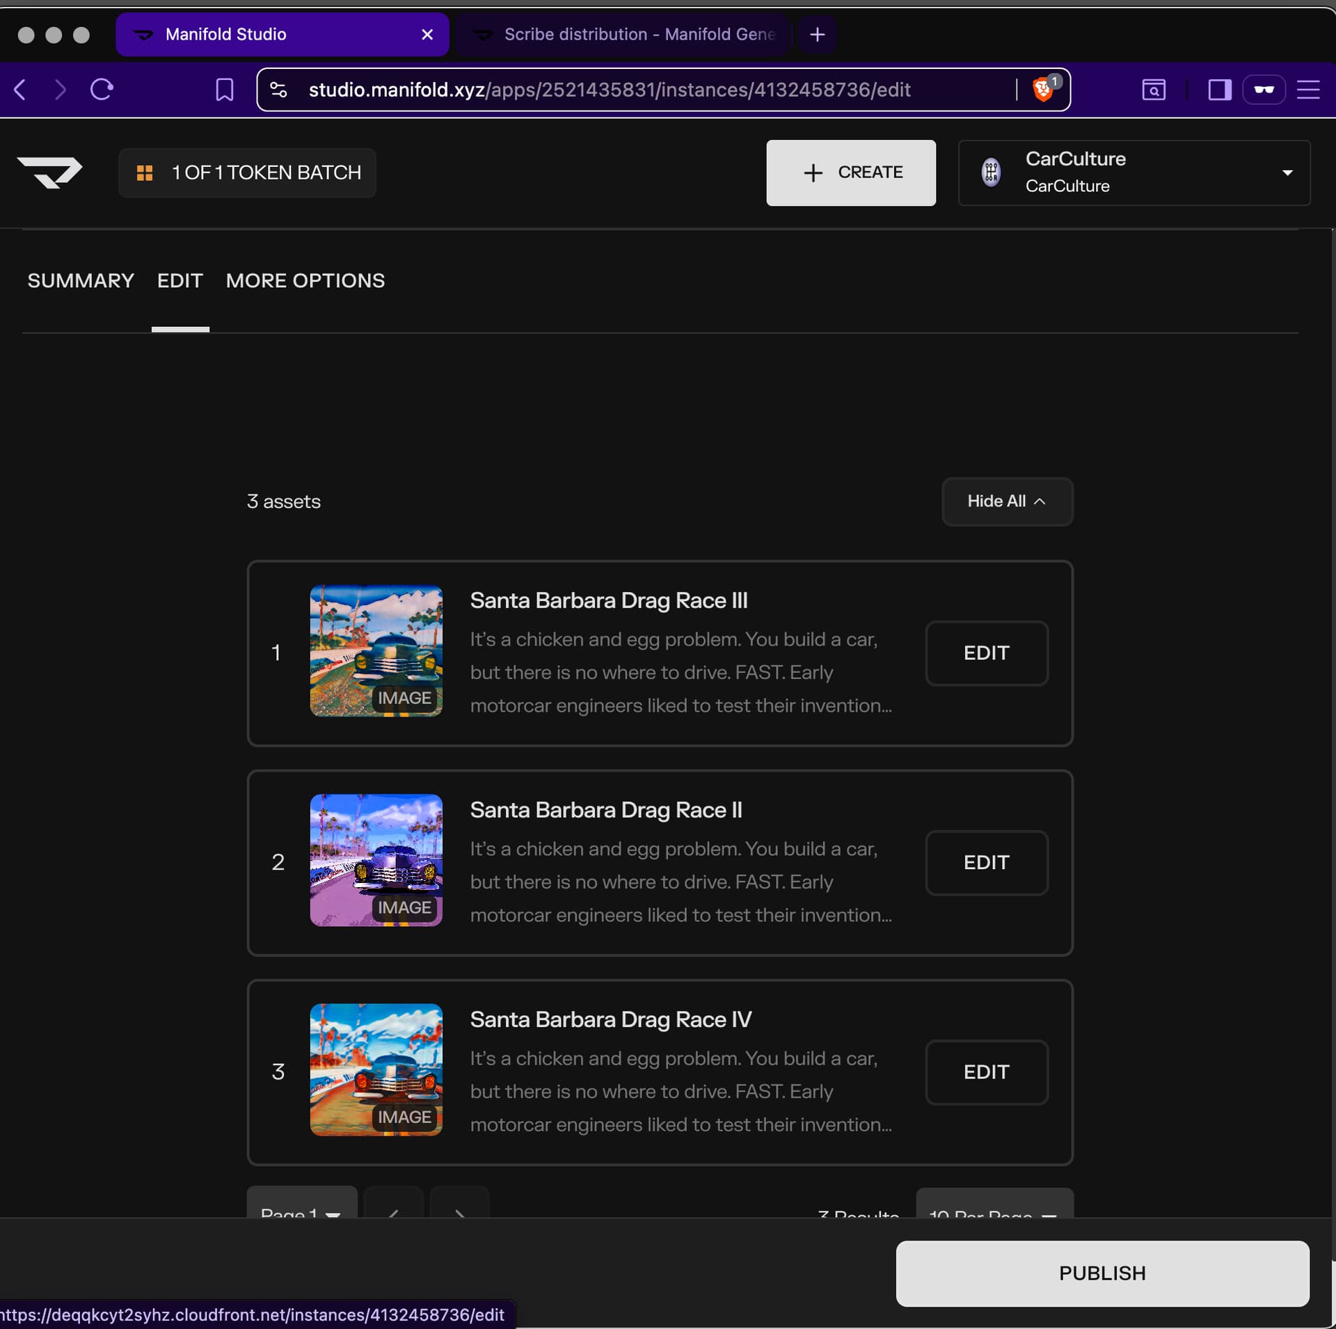
Task: Click the bookmark page icon
Action: (224, 90)
